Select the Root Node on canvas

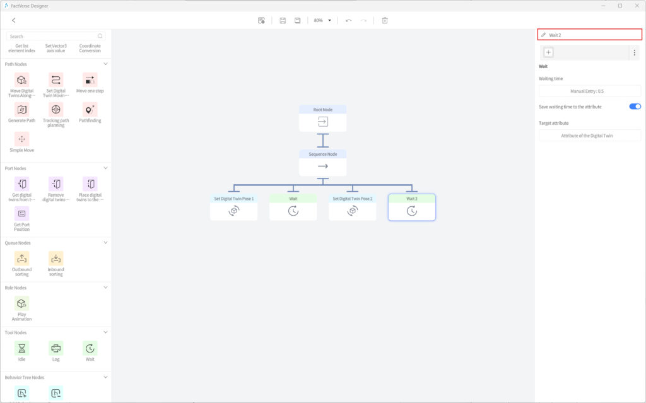(322, 119)
